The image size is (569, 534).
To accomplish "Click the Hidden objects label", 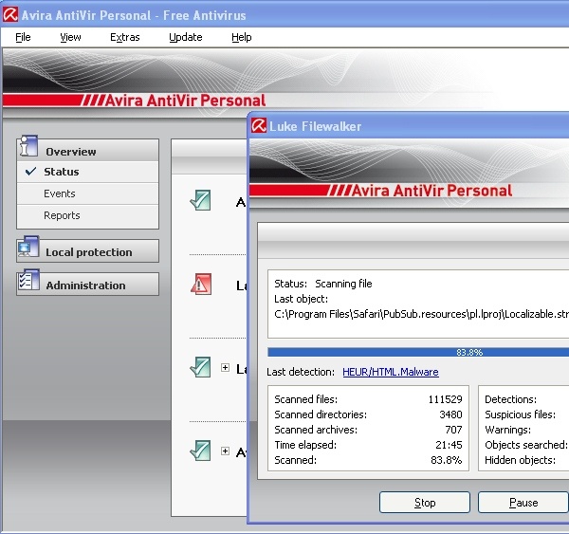I will click(x=520, y=460).
